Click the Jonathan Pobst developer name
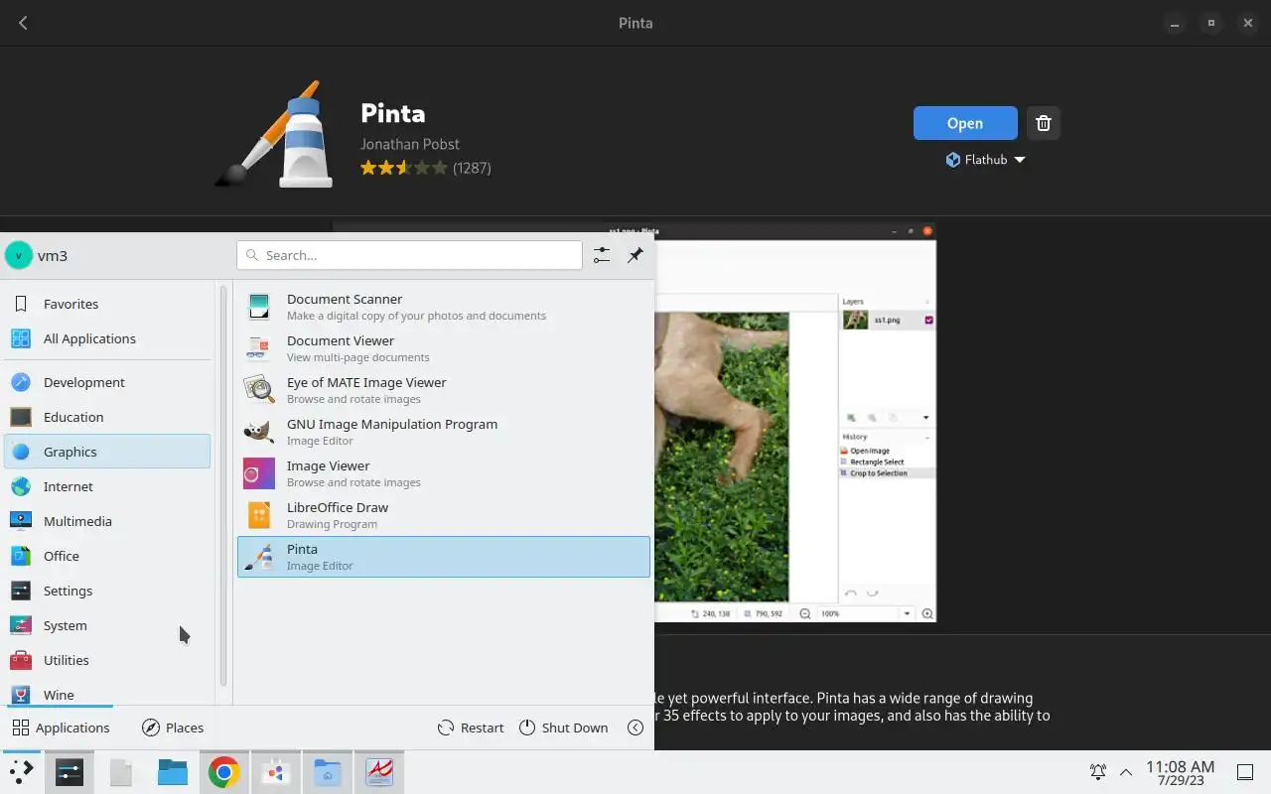The height and width of the screenshot is (794, 1271). pyautogui.click(x=410, y=144)
